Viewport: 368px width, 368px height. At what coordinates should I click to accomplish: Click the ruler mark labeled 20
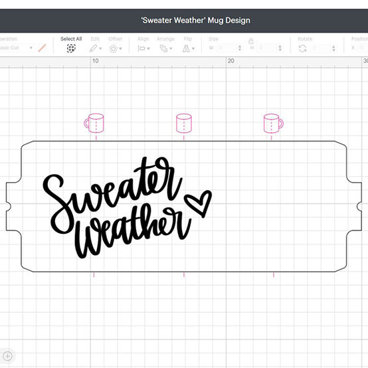(231, 61)
